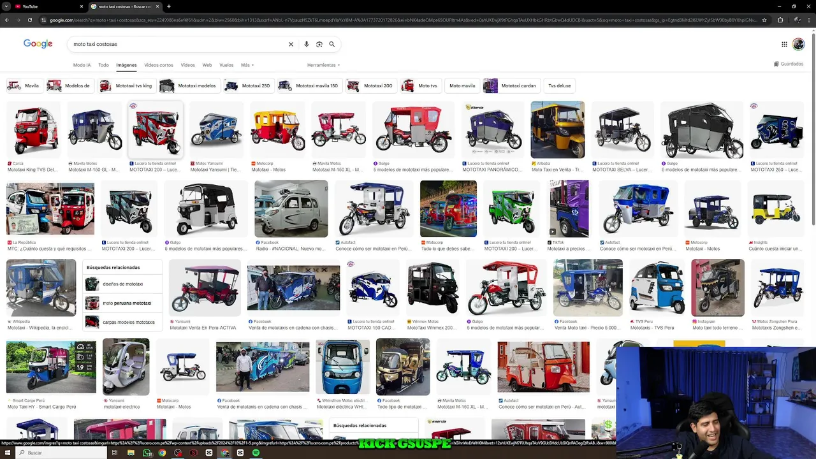Select related search moto peruana mototaxi
Screen dimensions: 816x459
(x=122, y=303)
